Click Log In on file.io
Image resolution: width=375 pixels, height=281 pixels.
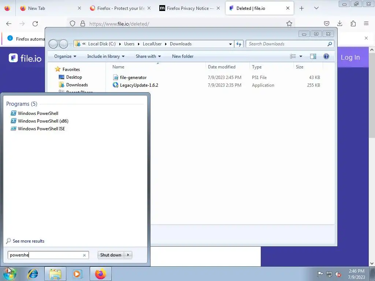coord(350,57)
